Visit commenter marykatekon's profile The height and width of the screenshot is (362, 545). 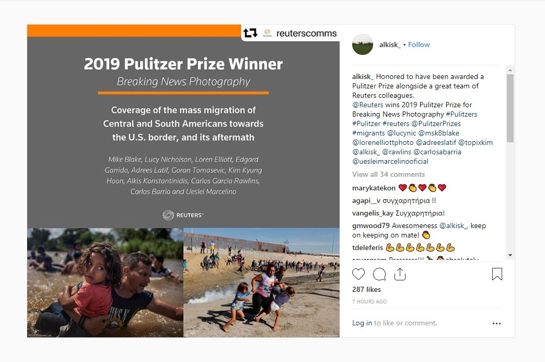click(x=374, y=188)
